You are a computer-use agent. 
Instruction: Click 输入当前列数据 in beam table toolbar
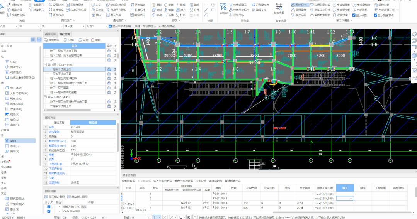[162, 180]
